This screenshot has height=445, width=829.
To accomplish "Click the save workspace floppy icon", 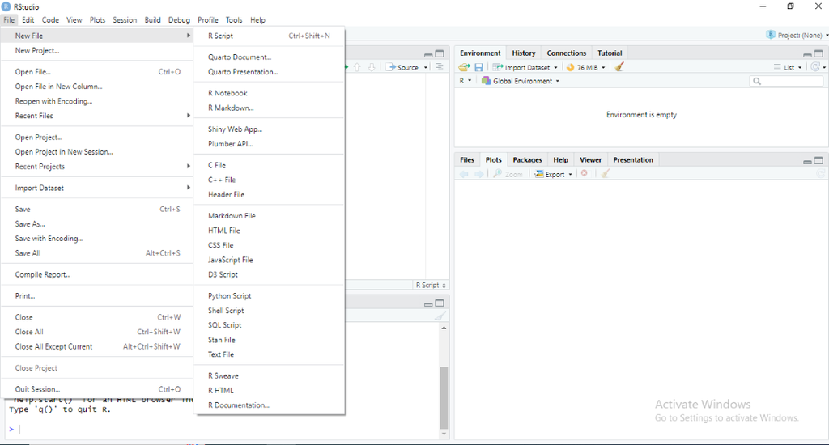I will click(478, 67).
